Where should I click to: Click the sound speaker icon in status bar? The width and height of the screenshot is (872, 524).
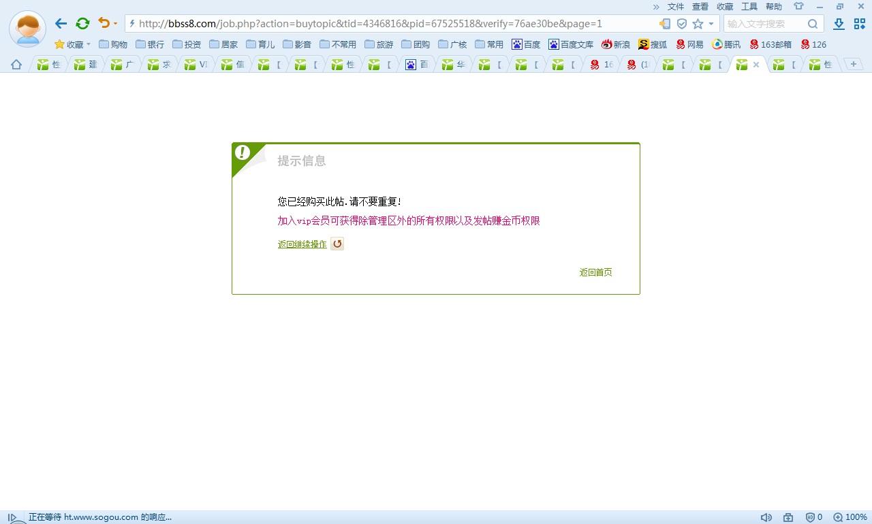click(766, 517)
